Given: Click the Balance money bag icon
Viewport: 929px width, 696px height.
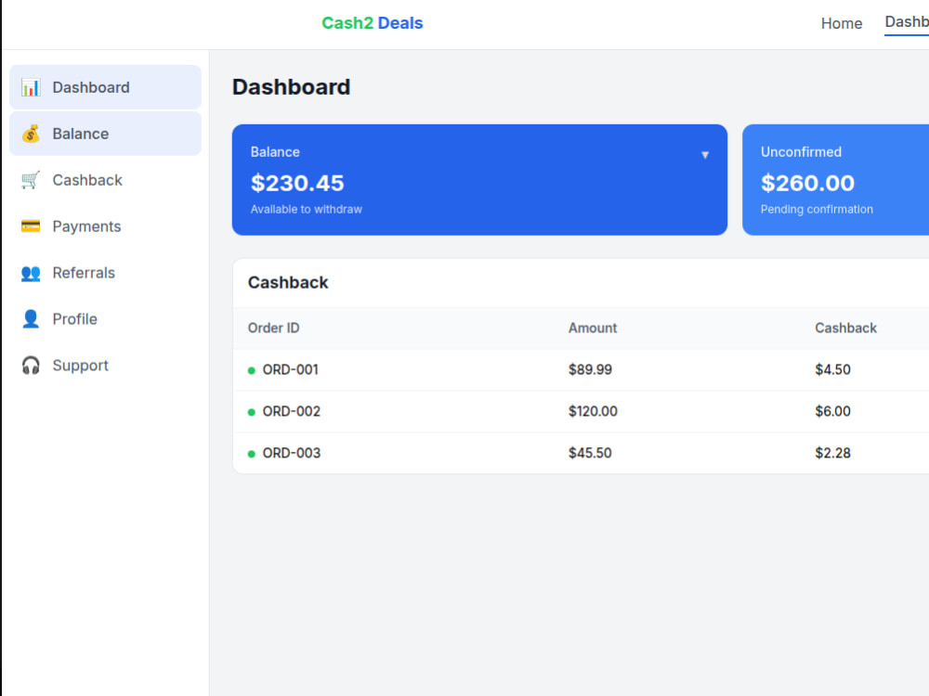Looking at the screenshot, I should pos(31,134).
